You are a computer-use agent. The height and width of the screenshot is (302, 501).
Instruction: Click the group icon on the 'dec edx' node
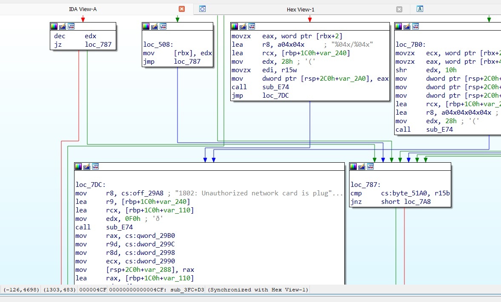[71, 26]
